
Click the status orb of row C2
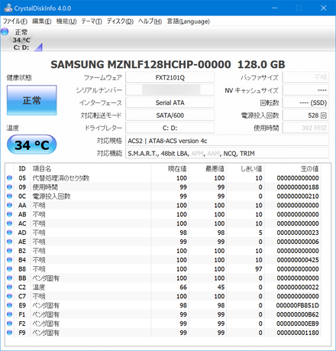point(9,287)
